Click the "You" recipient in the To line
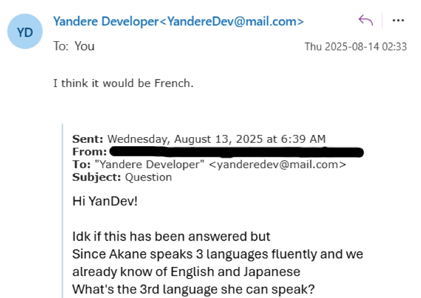 coord(84,46)
